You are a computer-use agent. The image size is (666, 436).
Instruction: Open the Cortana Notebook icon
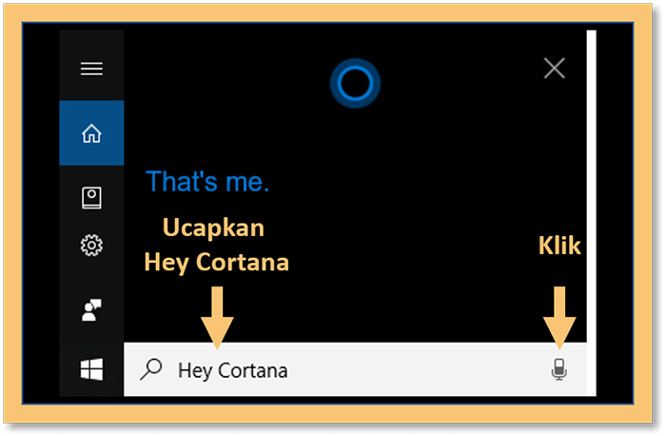[x=91, y=198]
